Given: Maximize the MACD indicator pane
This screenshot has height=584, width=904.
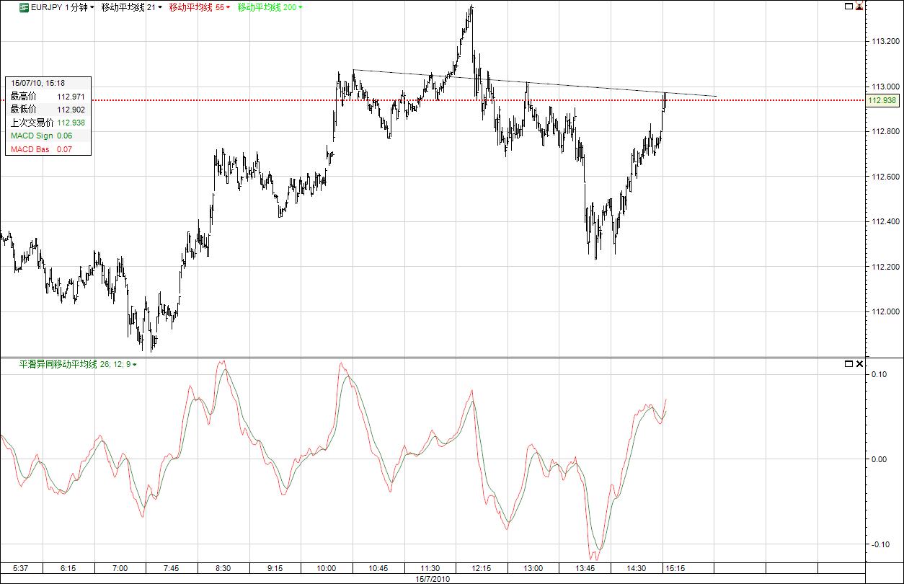Looking at the screenshot, I should [x=848, y=364].
